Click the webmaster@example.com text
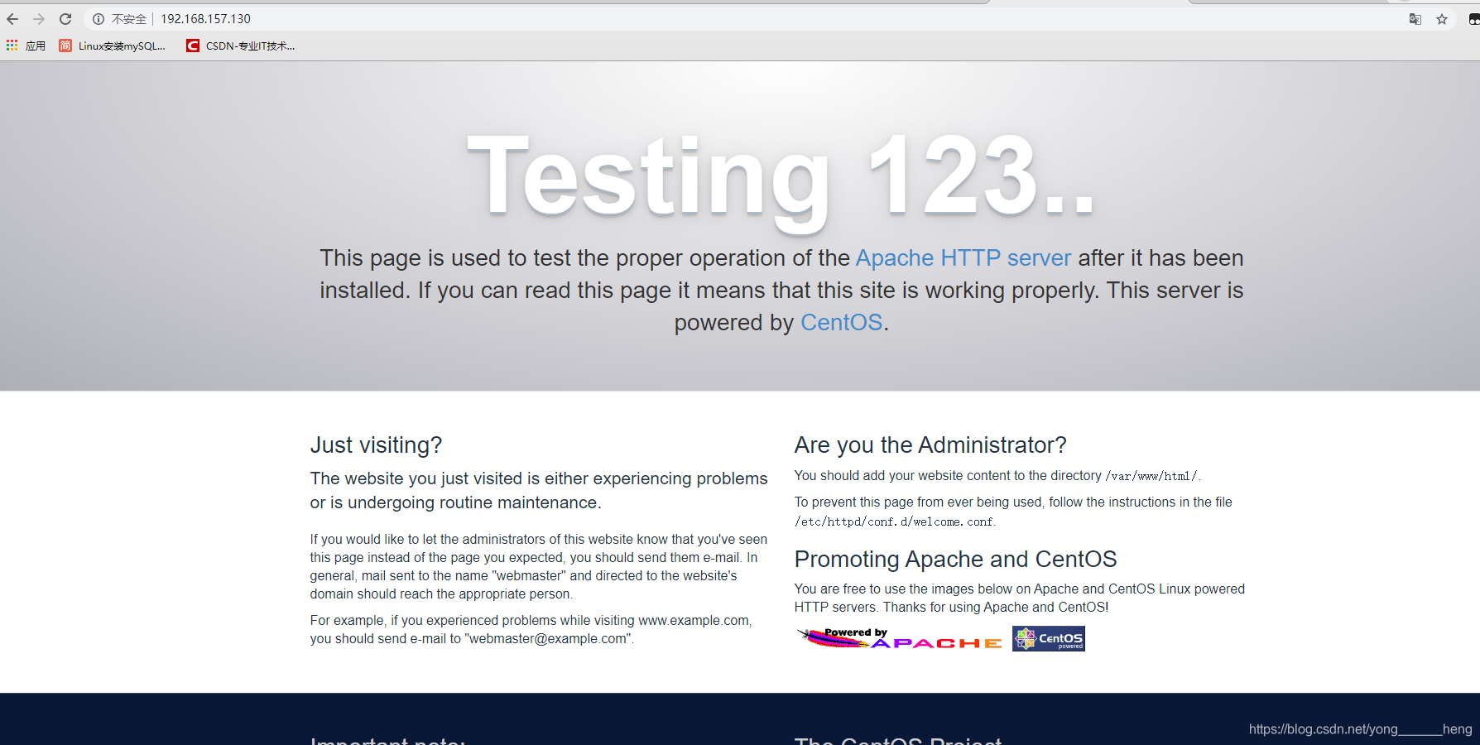Screen dimensions: 1480x745 [x=547, y=639]
